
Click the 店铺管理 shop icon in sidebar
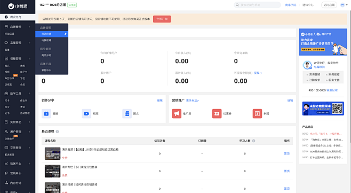pyautogui.click(x=6, y=27)
